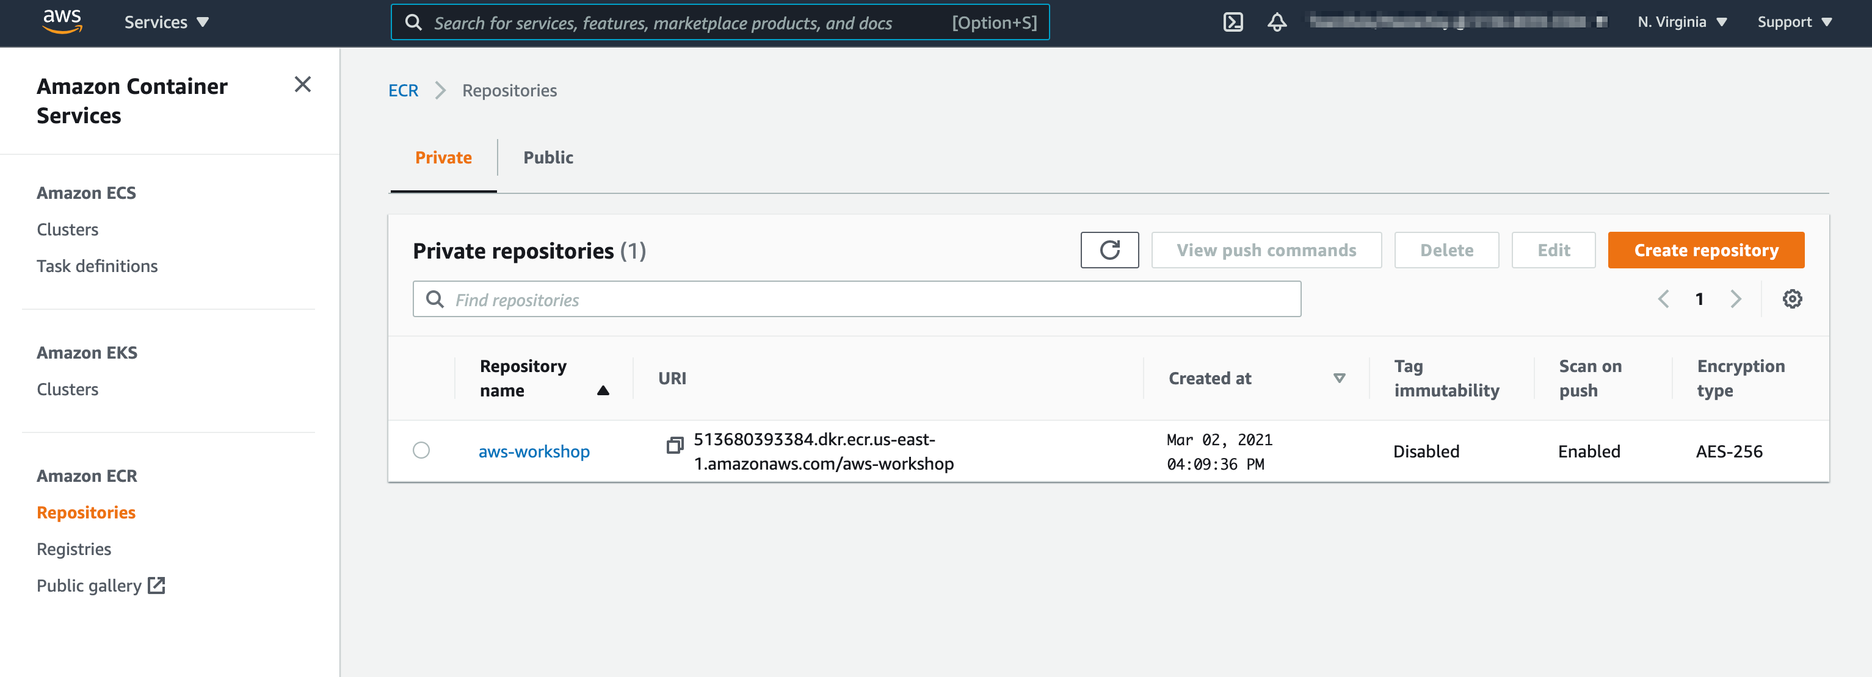Screen dimensions: 1872x677
Task: Open the Public gallery external link
Action: click(101, 586)
